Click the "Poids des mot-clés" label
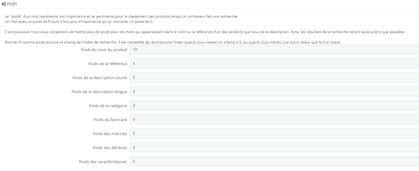419x171 pixels. 110,134
